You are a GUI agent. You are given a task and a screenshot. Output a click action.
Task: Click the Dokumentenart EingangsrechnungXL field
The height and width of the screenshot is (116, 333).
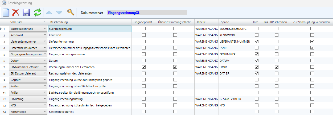point(147,13)
